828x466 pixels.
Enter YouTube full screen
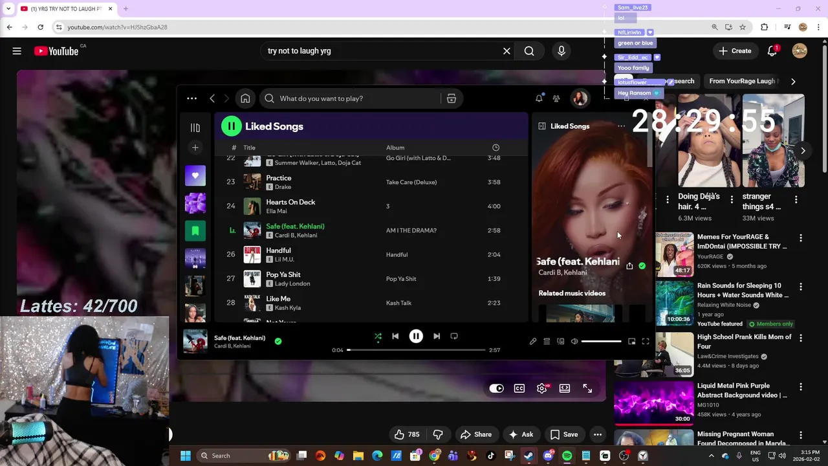click(587, 388)
